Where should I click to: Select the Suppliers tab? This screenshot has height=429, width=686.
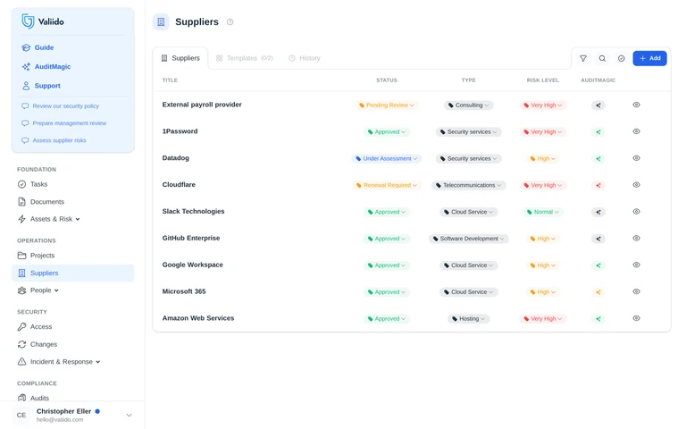(x=180, y=58)
